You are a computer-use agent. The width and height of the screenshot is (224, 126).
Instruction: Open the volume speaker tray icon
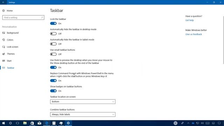(x=202, y=123)
